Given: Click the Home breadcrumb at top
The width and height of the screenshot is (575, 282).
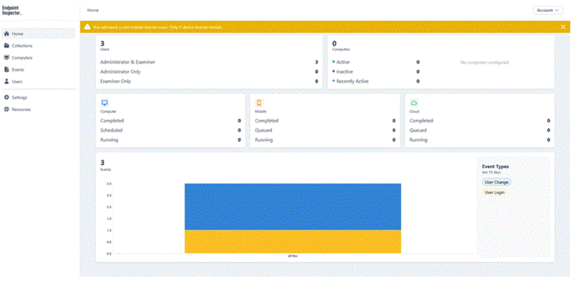Looking at the screenshot, I should pyautogui.click(x=93, y=10).
